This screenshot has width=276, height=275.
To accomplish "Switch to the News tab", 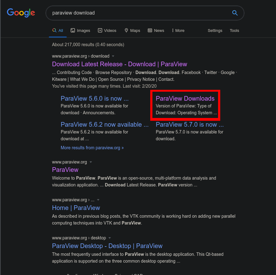I will [156, 31].
